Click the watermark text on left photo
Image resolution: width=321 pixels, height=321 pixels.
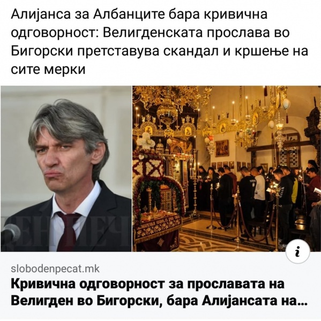(x=65, y=228)
